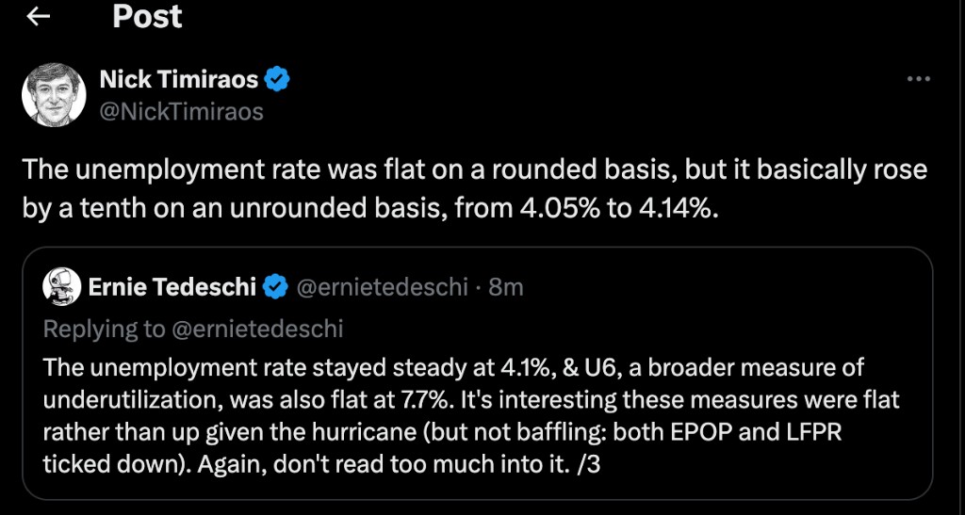Viewport: 965px width, 515px height.
Task: Click the 4.05% to 4.14% figures
Action: click(x=619, y=208)
